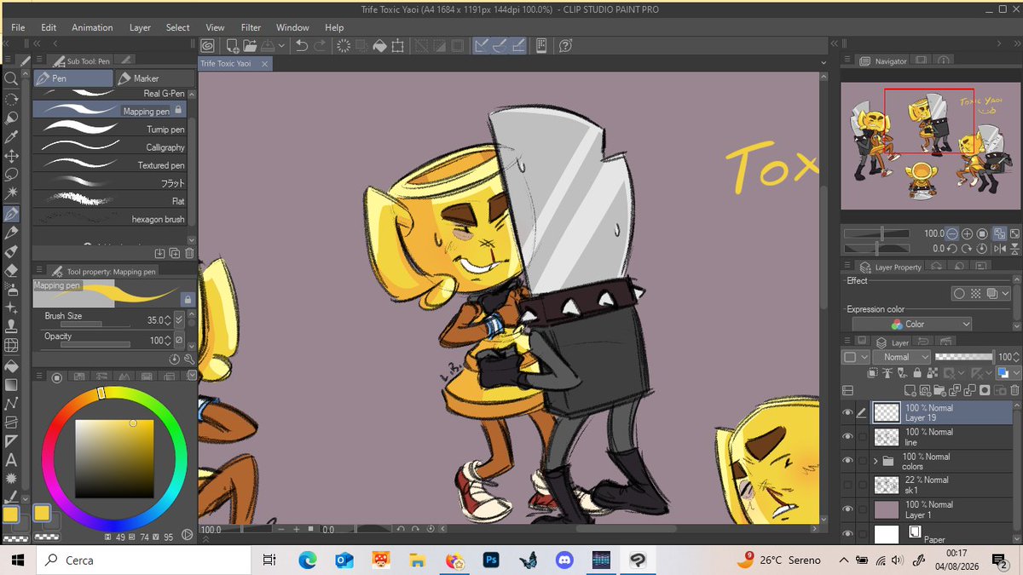Select the Move layer tool
Viewport: 1023px width, 575px height.
(x=11, y=156)
